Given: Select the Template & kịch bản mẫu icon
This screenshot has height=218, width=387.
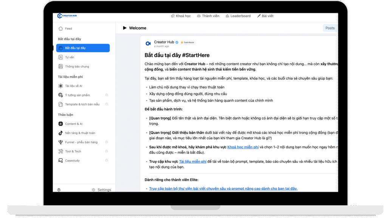Looking at the screenshot, I should point(61,104).
